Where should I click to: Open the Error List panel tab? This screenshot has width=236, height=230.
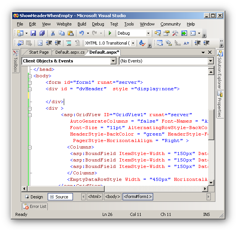(x=35, y=206)
